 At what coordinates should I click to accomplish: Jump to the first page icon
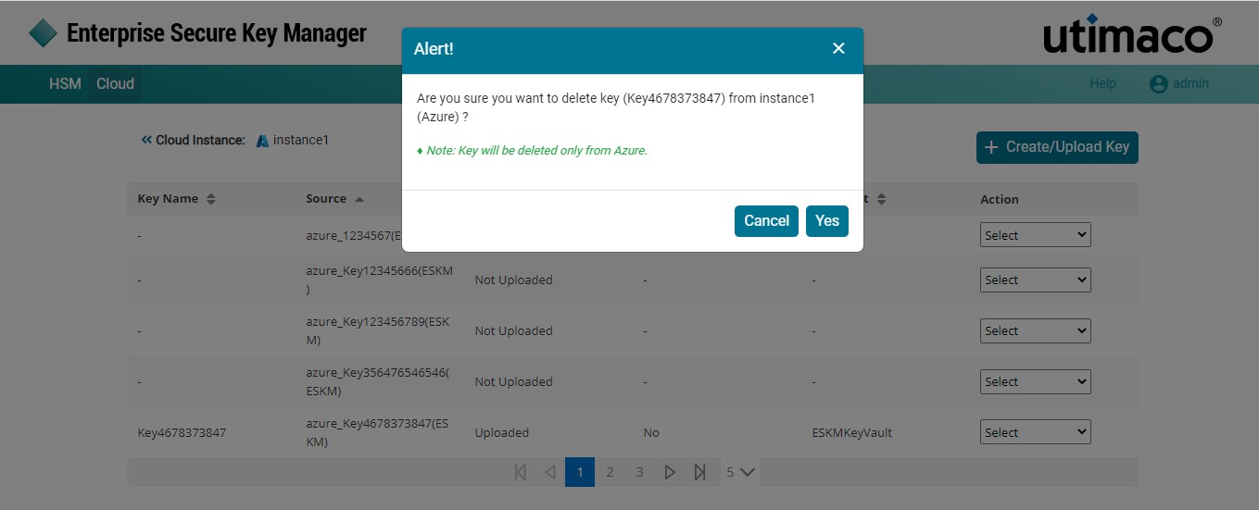tap(521, 472)
